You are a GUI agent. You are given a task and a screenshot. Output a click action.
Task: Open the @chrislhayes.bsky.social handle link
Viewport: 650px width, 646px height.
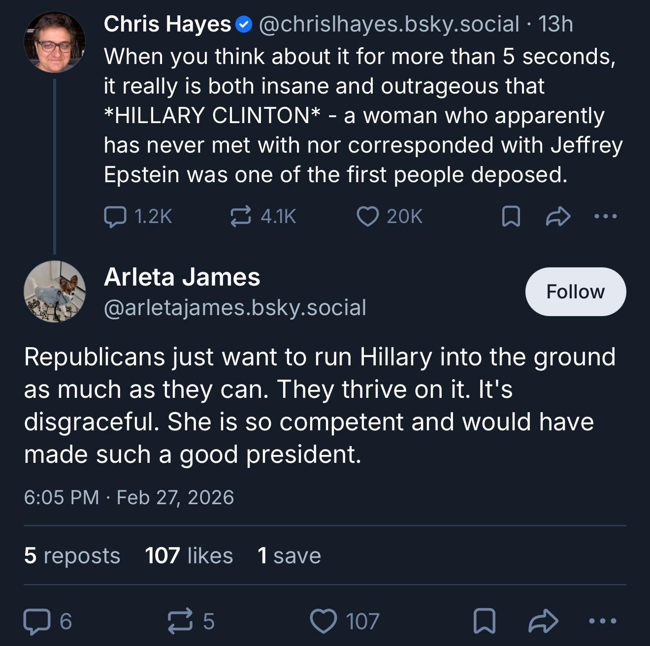pos(389,24)
